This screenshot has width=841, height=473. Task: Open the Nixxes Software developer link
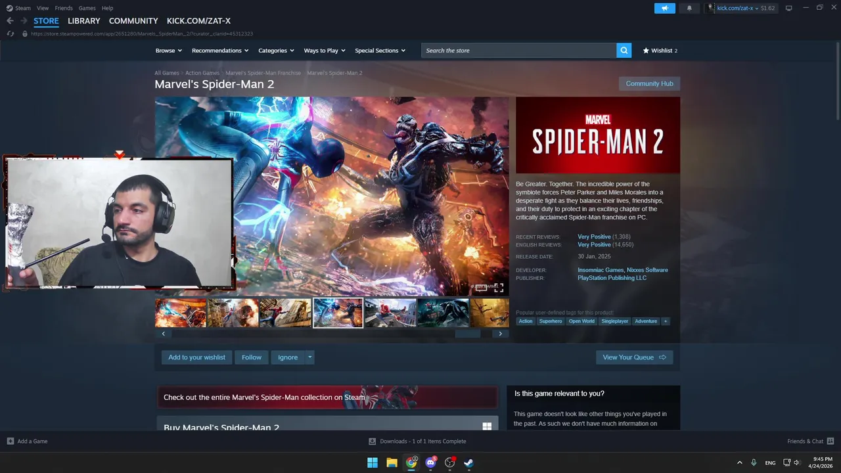click(x=647, y=270)
